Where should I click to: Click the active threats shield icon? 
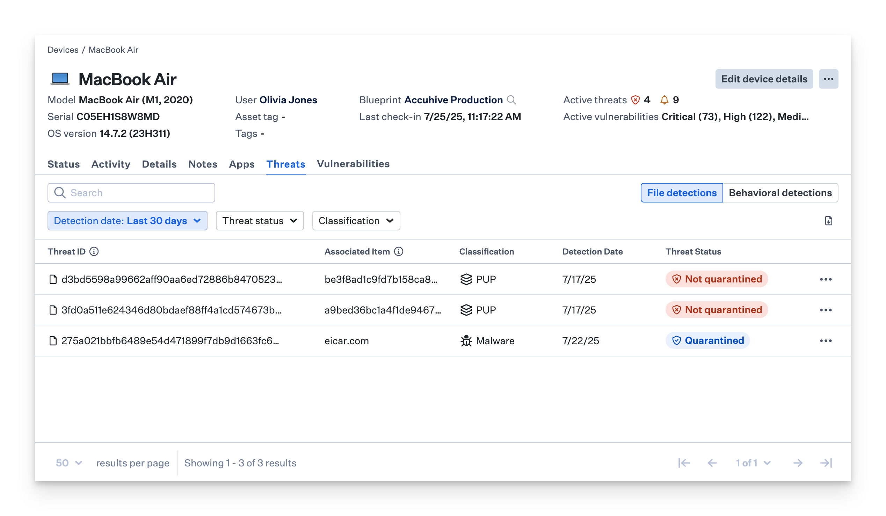(x=635, y=100)
